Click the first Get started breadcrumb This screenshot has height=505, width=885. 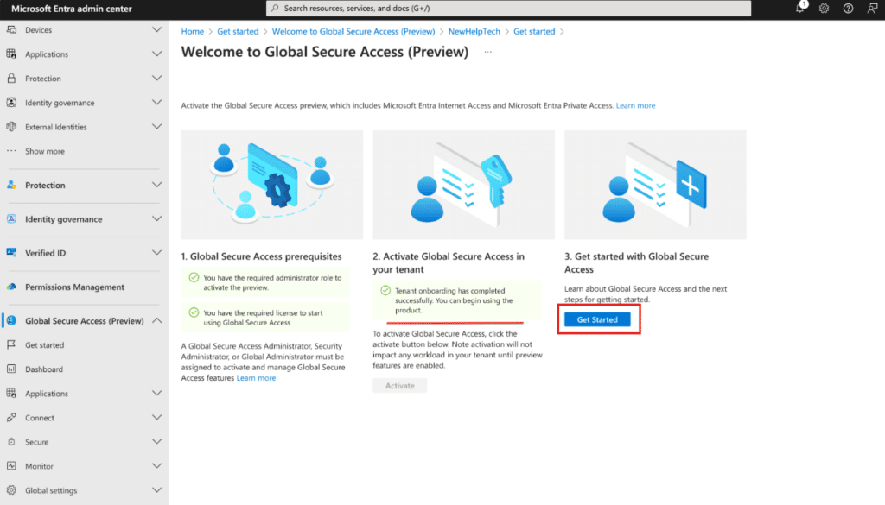(238, 32)
